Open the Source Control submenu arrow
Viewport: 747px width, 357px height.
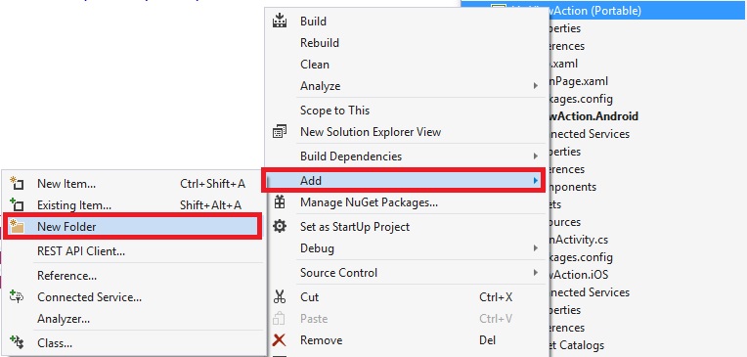[536, 273]
